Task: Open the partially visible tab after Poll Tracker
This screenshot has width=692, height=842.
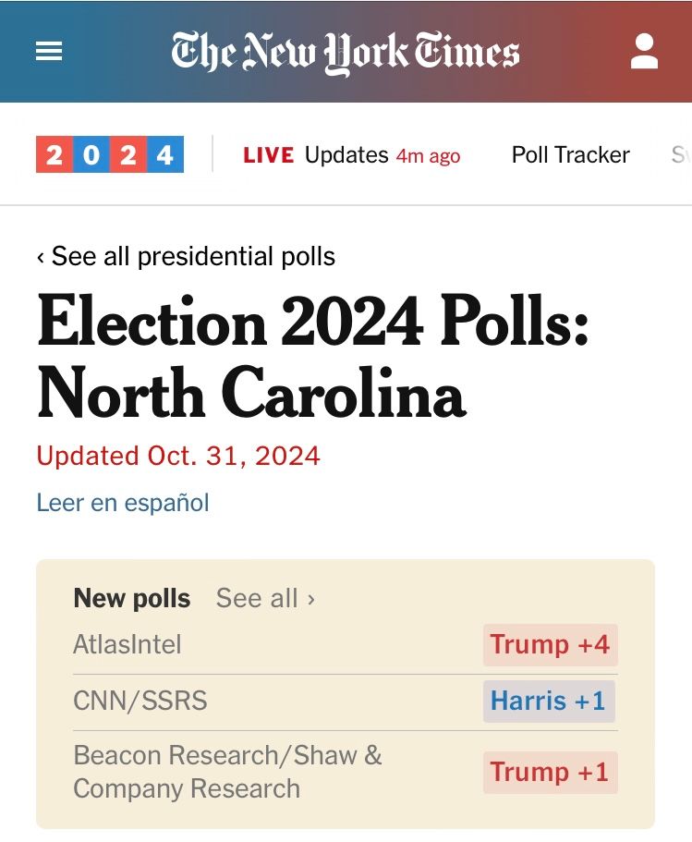Action: pyautogui.click(x=680, y=155)
